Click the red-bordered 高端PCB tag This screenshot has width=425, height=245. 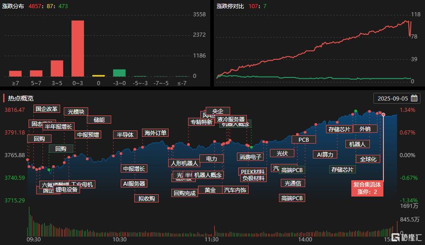tap(292, 198)
